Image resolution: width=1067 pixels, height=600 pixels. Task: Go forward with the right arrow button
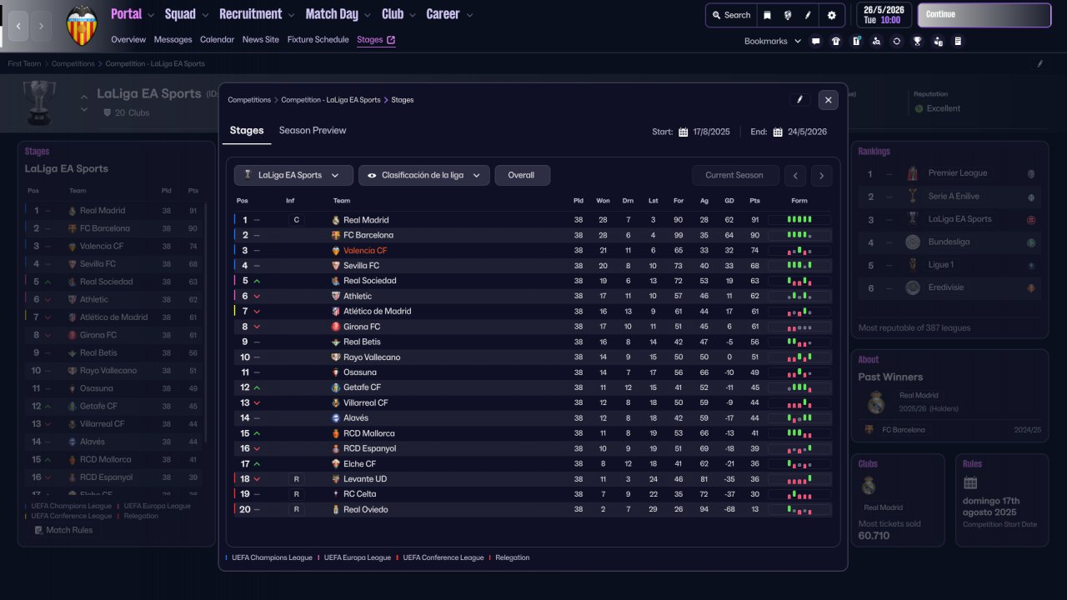coord(41,26)
